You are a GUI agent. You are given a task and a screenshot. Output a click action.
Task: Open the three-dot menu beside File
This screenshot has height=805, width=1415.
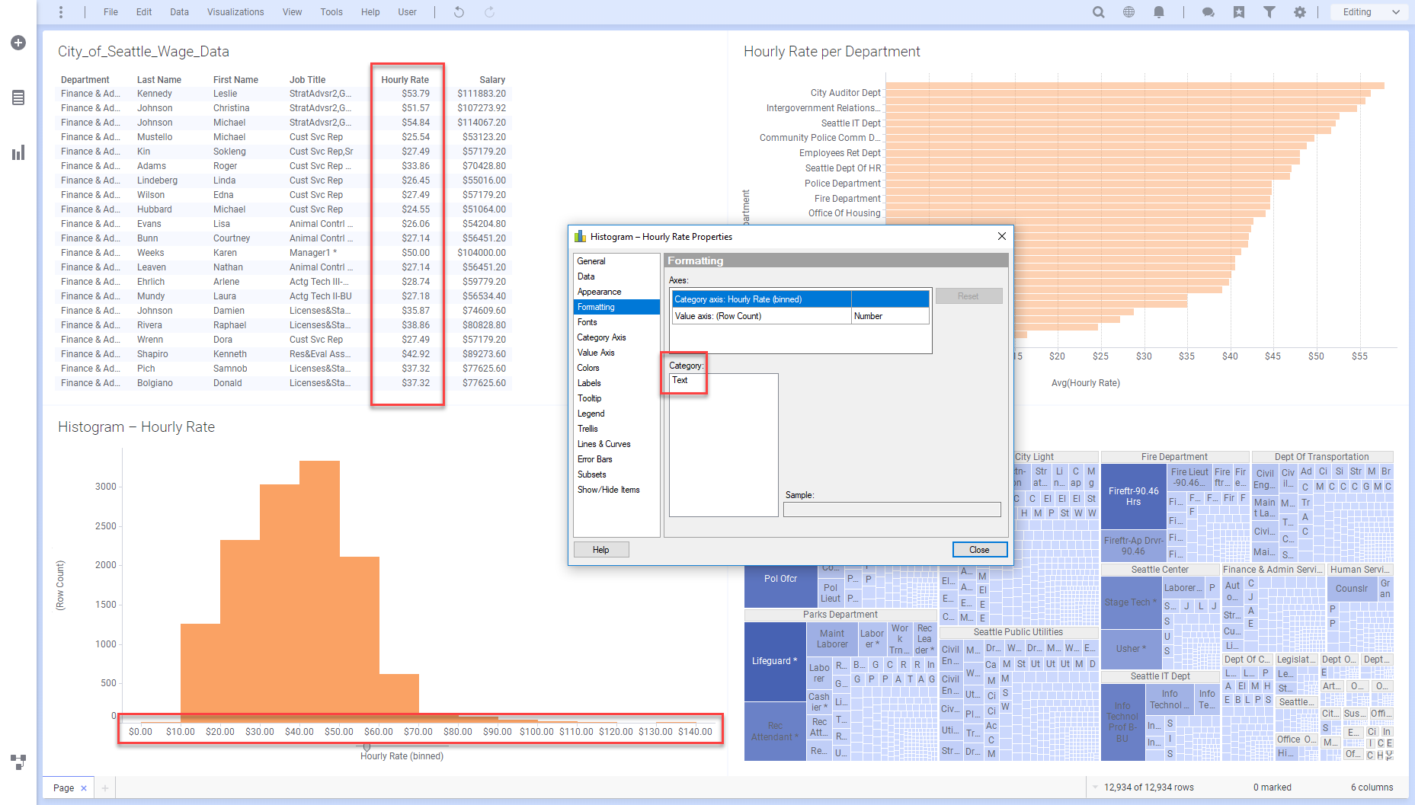pos(61,12)
